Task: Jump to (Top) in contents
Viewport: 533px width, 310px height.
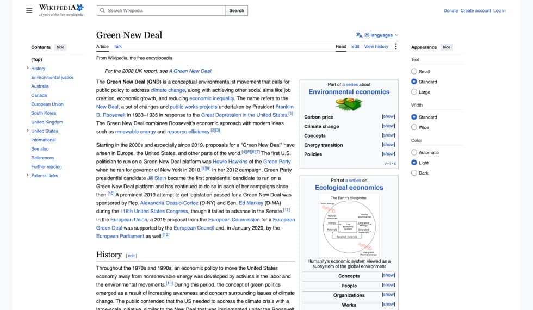Action: [x=37, y=59]
